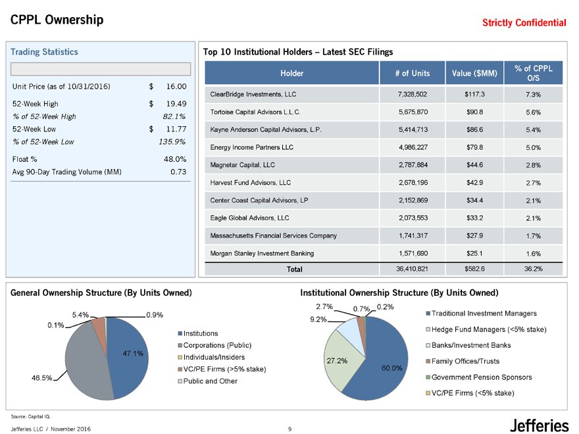Select the Traditional Investment Managers legend swatch

429,313
